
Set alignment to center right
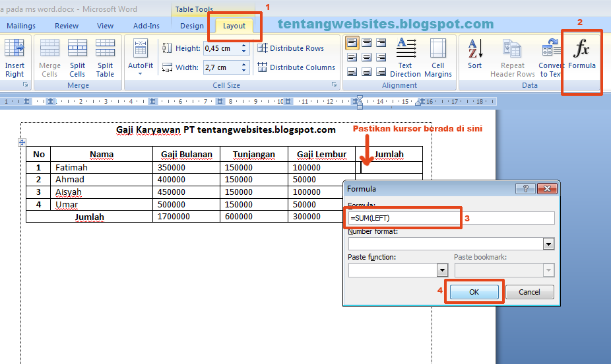click(381, 57)
